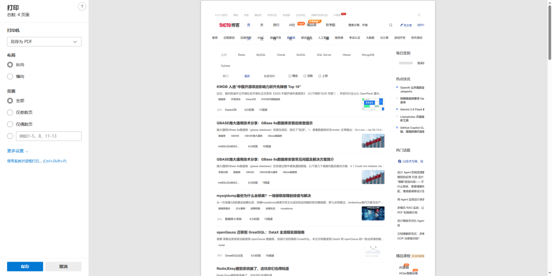Select the custom page range radio

(x=10, y=136)
